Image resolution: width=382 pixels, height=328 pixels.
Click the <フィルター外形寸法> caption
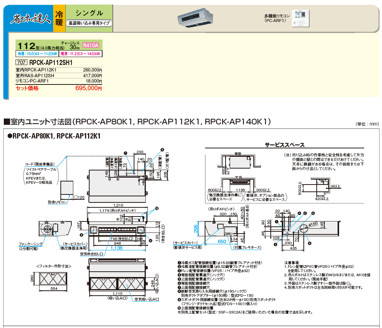(x=54, y=266)
